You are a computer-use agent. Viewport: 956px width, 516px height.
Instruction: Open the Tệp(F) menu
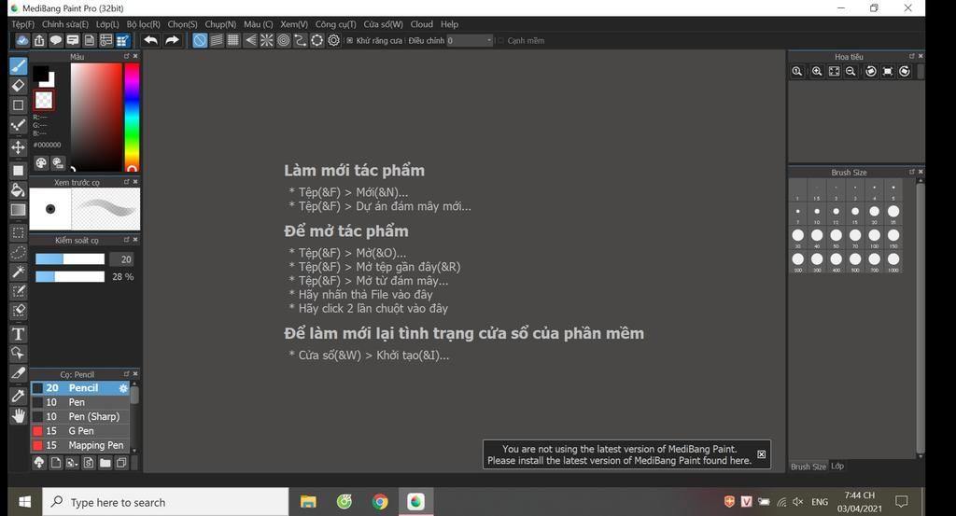23,24
